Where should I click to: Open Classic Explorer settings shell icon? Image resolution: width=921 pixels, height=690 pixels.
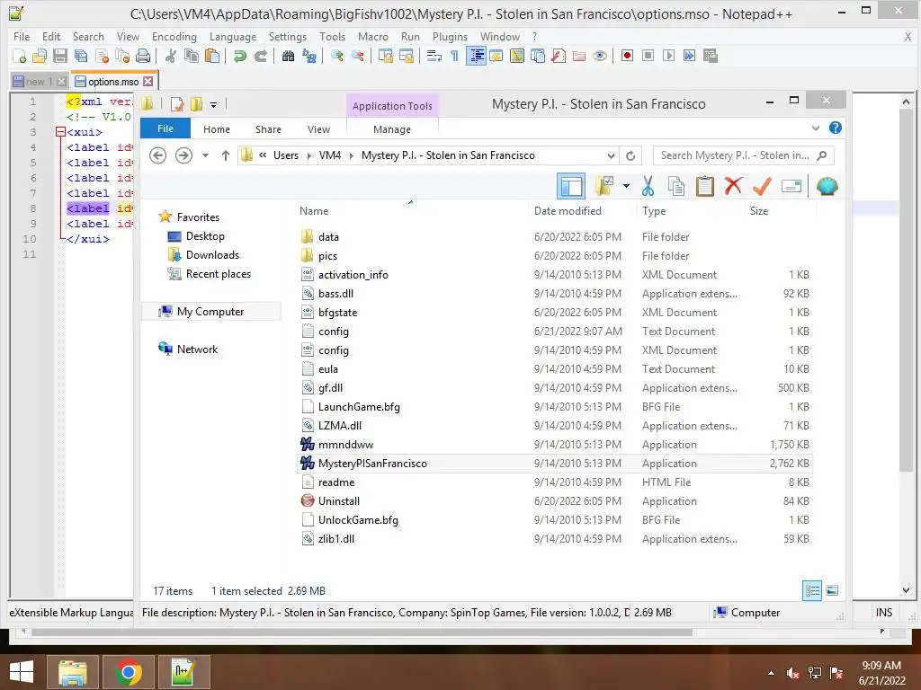pos(827,186)
